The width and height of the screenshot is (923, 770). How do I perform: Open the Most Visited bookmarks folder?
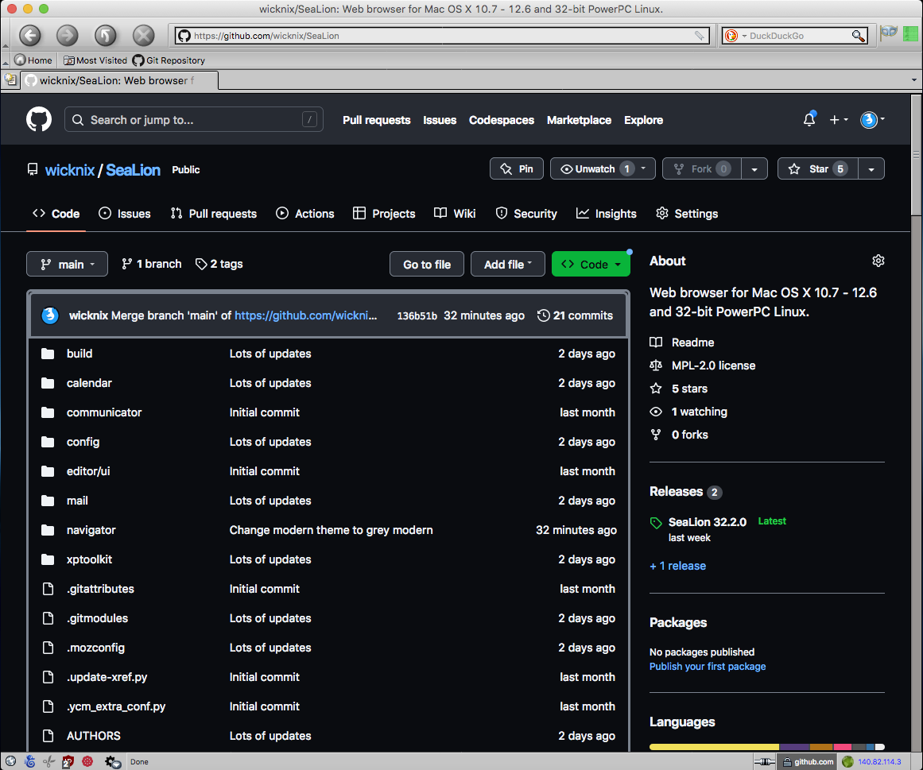coord(95,60)
